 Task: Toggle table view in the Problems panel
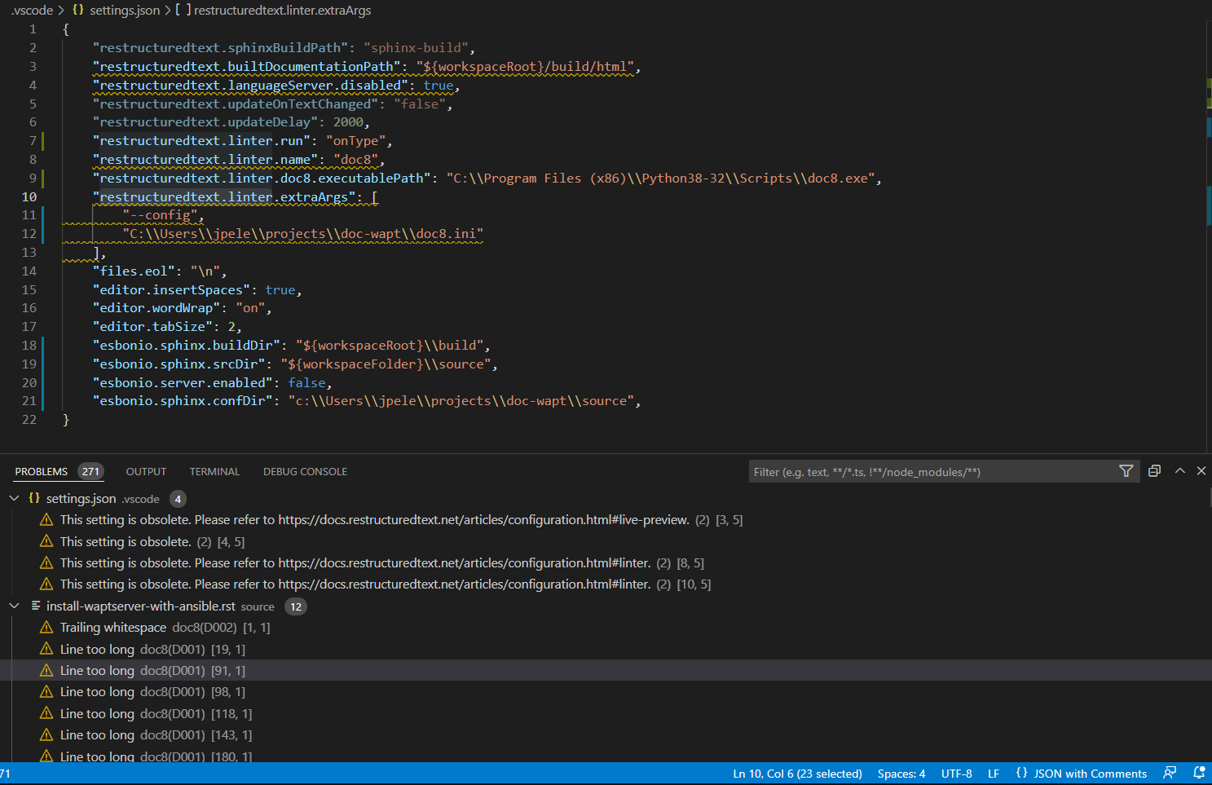[1154, 470]
